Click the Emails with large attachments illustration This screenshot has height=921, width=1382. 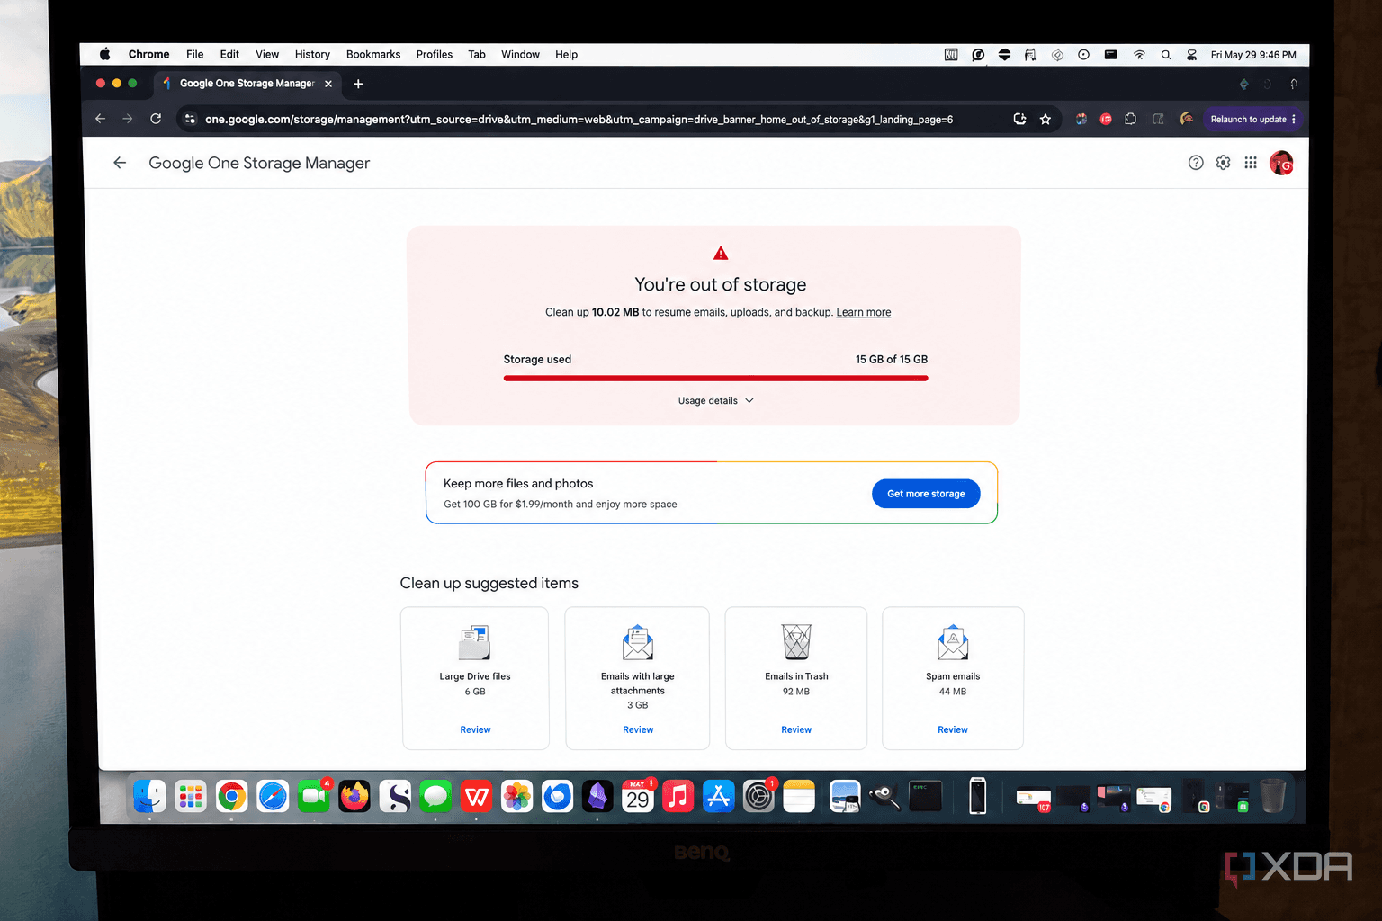[x=638, y=642]
